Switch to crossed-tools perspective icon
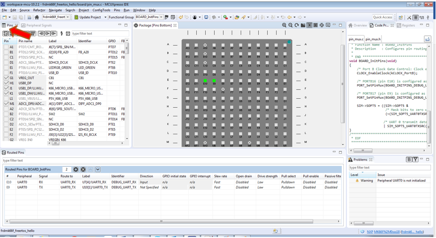Screen dimensions: 436x238 [409, 17]
